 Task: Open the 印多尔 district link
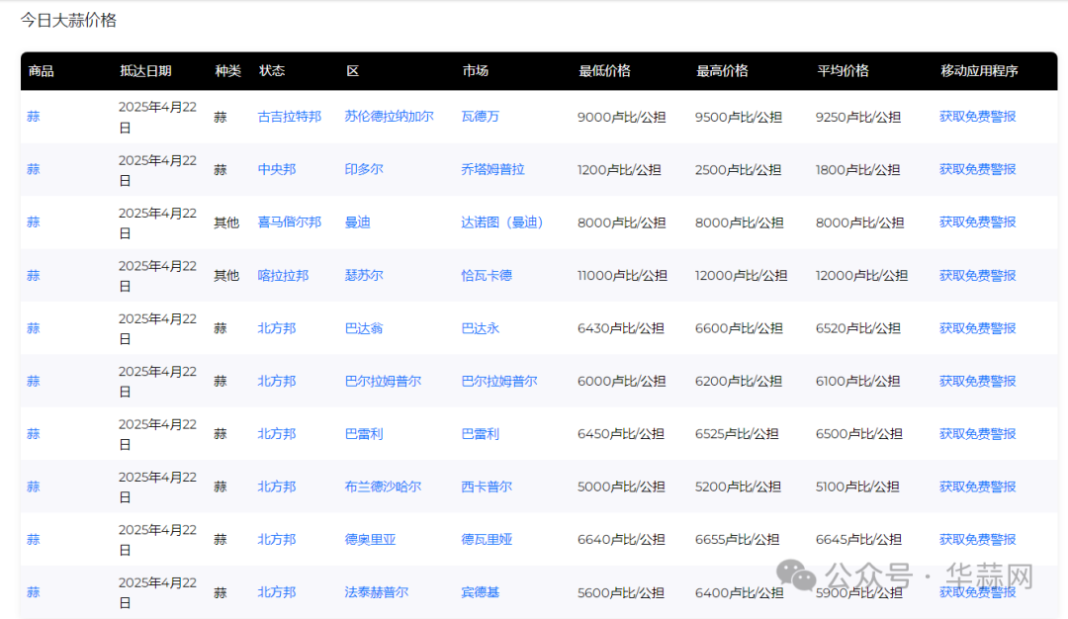point(364,169)
